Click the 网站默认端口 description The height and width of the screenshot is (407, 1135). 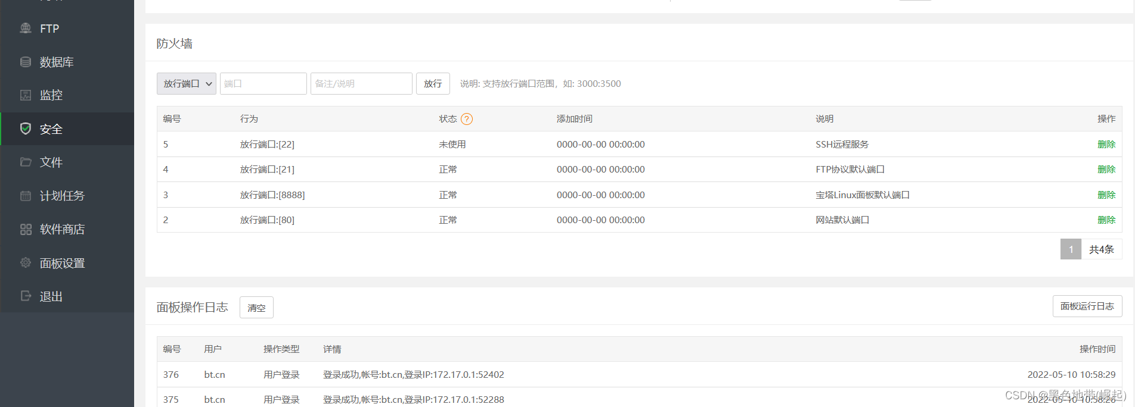[x=842, y=220]
